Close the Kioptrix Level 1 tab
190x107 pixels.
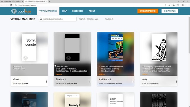coord(22,1)
